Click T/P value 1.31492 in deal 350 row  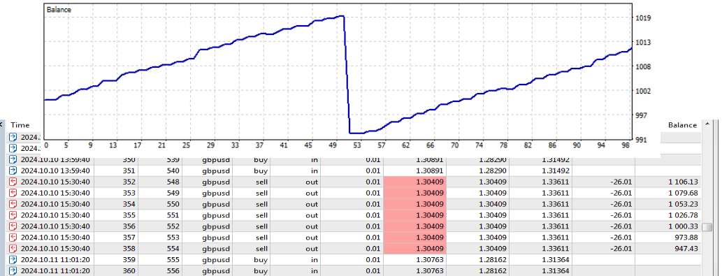(556, 160)
